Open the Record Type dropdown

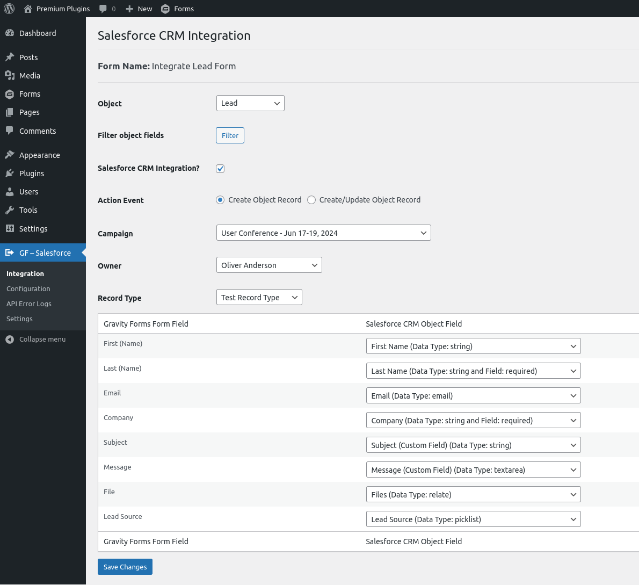pos(259,298)
